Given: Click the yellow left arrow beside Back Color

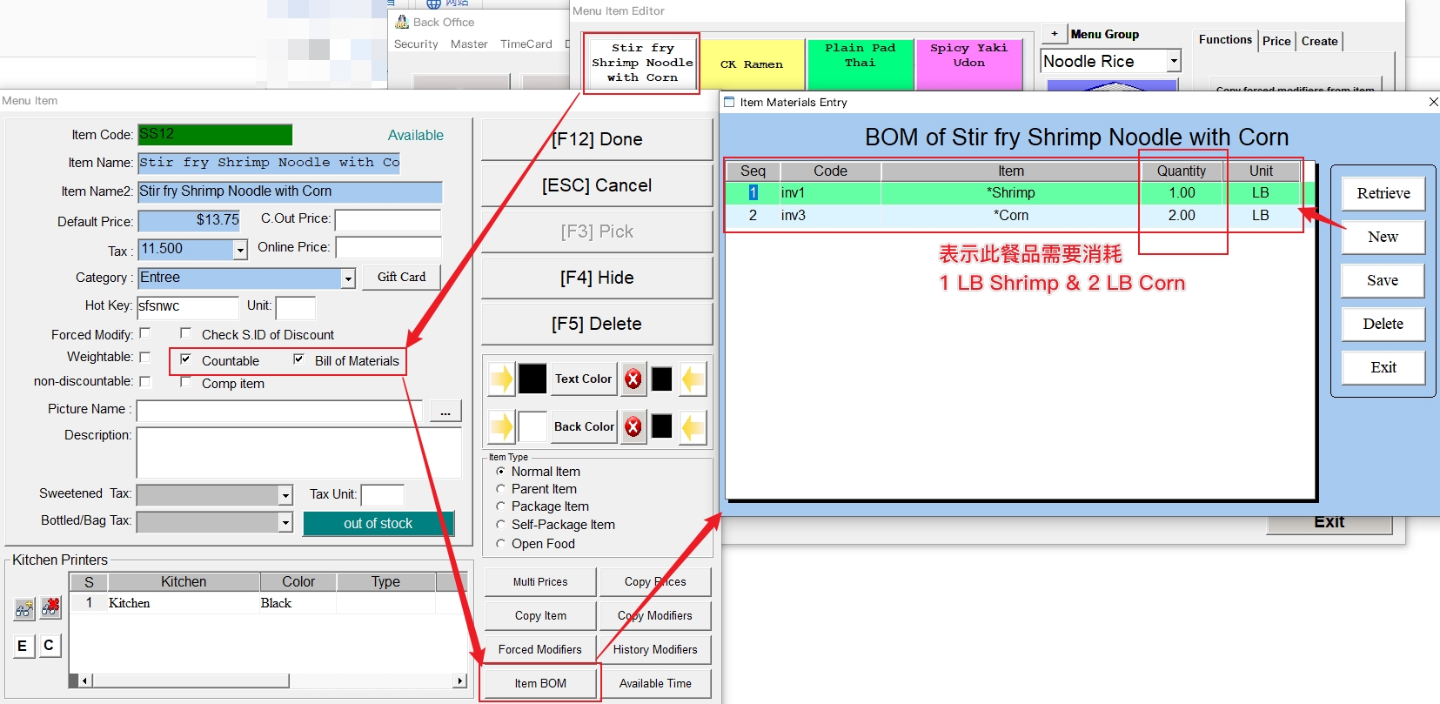Looking at the screenshot, I should pyautogui.click(x=693, y=426).
